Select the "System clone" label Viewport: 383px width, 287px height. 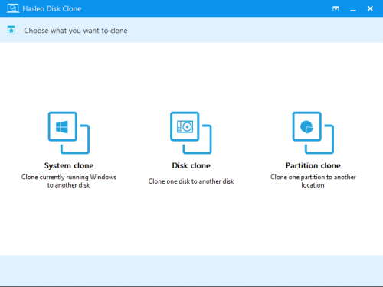[x=69, y=165]
